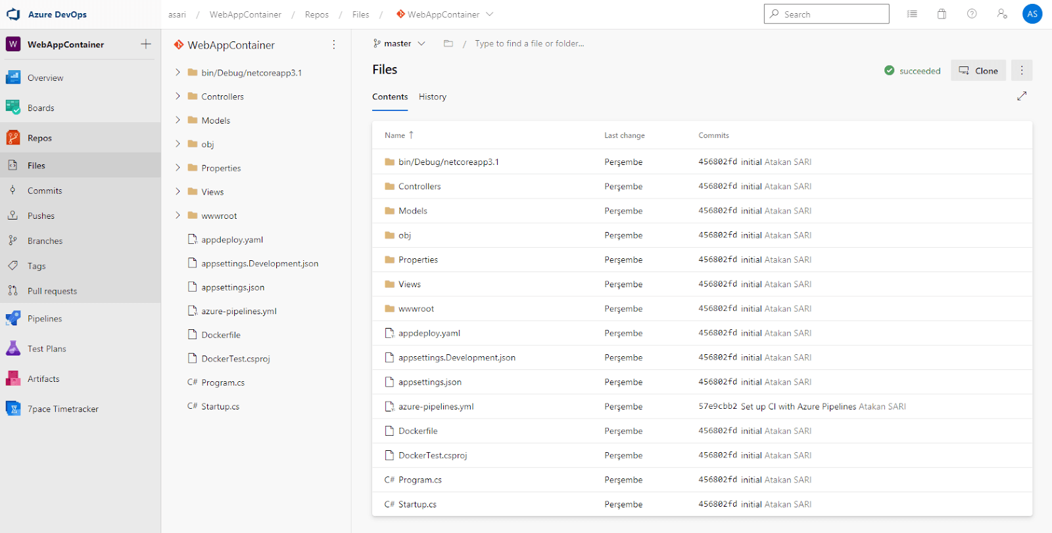The height and width of the screenshot is (533, 1052).
Task: Open the work items list icon in header
Action: click(x=912, y=14)
